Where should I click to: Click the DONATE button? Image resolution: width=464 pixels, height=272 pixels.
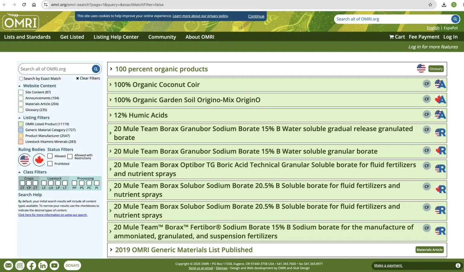click(72, 265)
